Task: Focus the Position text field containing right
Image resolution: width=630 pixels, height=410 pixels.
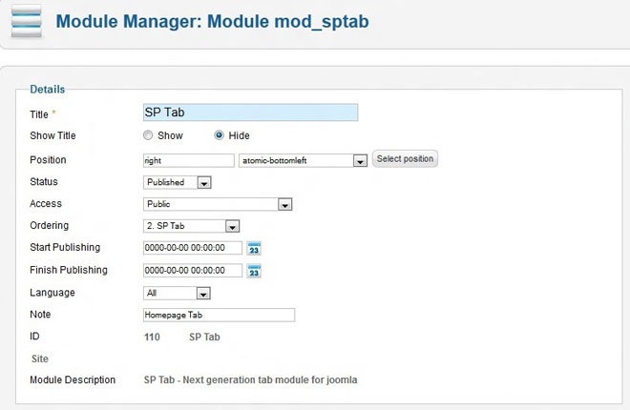Action: coord(187,160)
